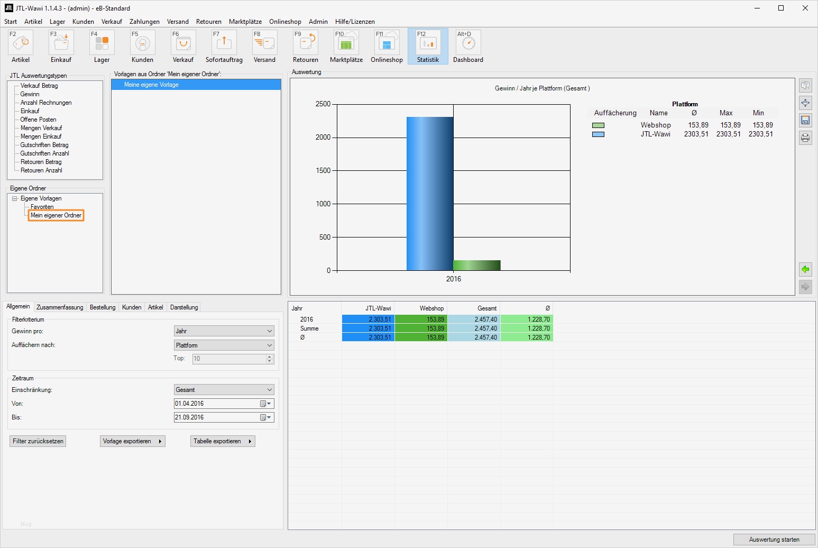Print the chart using the printer icon
Image resolution: width=818 pixels, height=548 pixels.
click(x=805, y=138)
